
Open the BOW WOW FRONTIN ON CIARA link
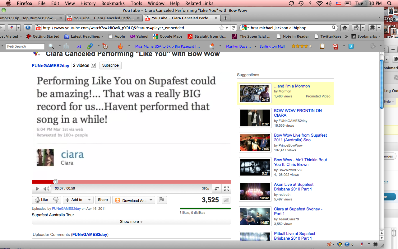click(298, 113)
